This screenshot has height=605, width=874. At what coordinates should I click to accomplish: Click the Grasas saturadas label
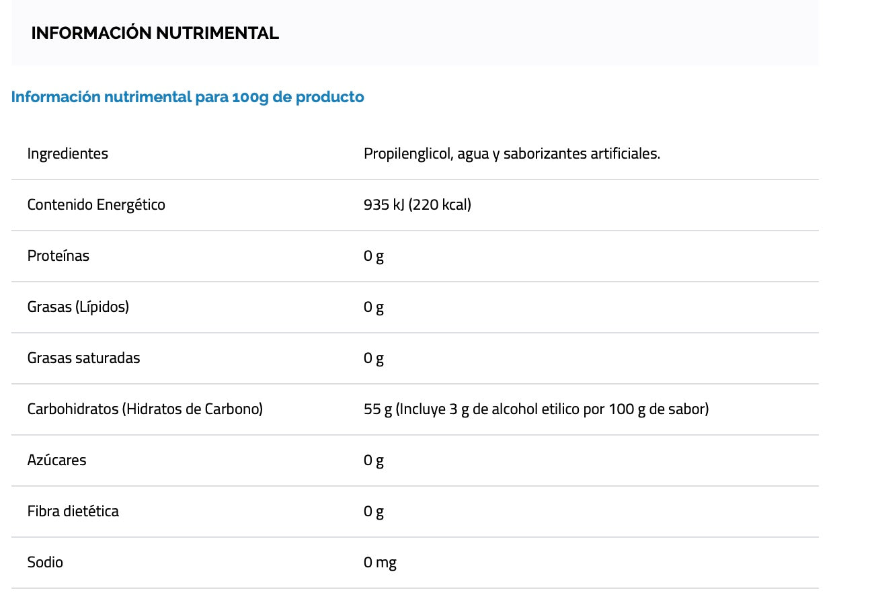coord(83,358)
